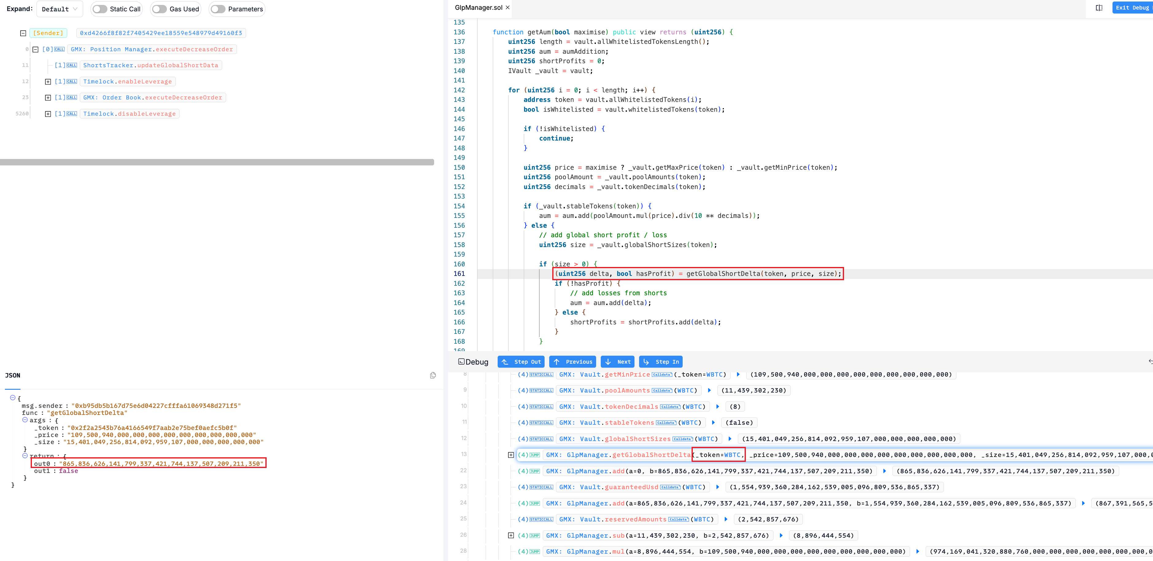
Task: Click the arrow after reservedAmounts call
Action: click(726, 519)
